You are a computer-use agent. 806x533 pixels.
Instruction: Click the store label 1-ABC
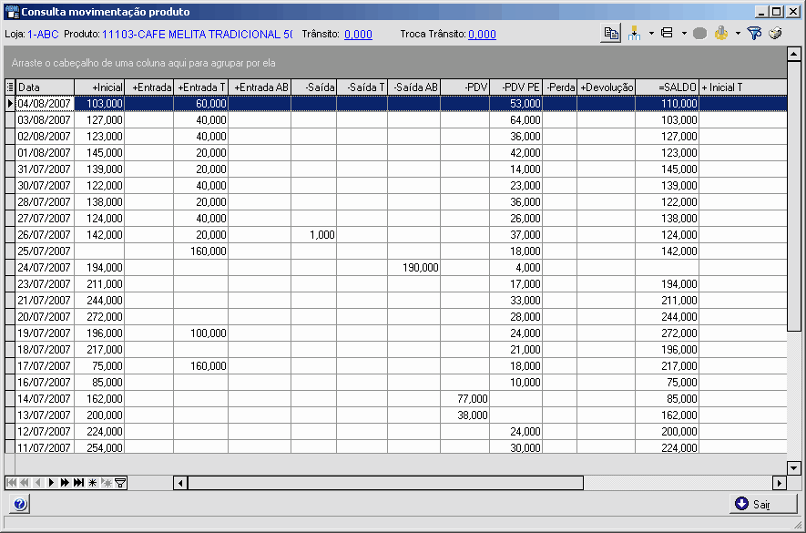click(x=43, y=35)
